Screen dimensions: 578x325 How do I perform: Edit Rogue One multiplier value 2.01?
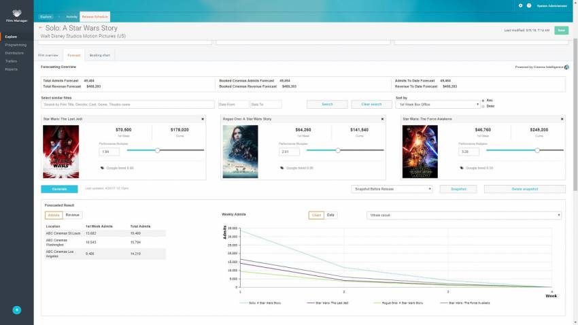pos(289,152)
